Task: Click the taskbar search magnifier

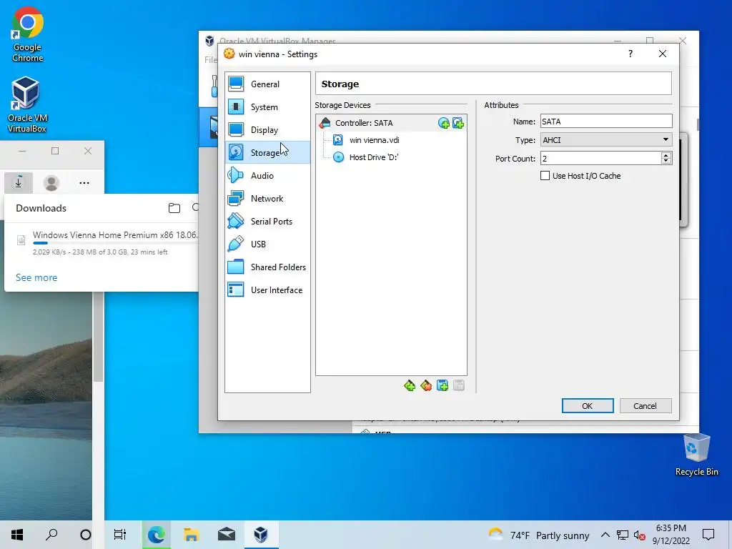Action: [x=51, y=535]
